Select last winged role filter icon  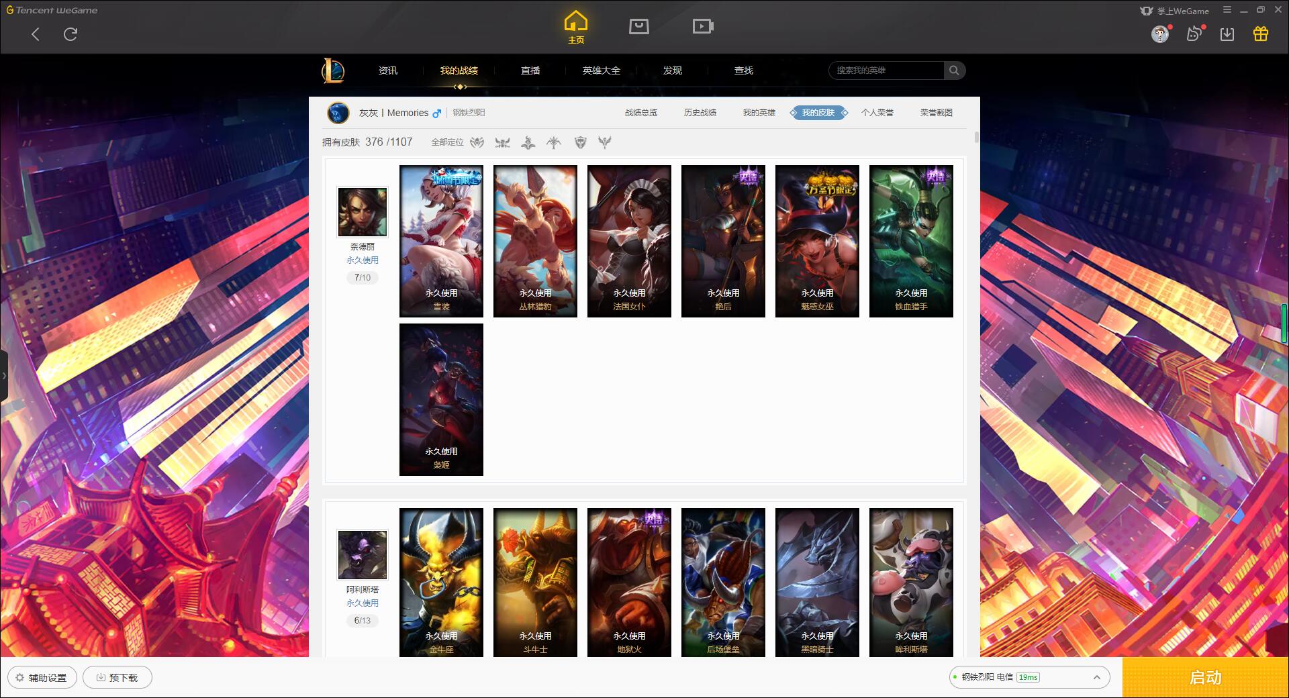pos(605,142)
